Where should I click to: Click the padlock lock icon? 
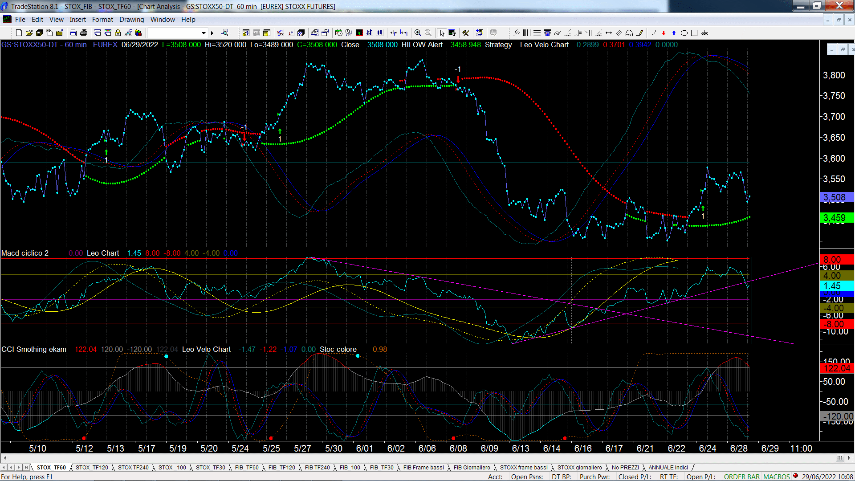click(x=118, y=33)
